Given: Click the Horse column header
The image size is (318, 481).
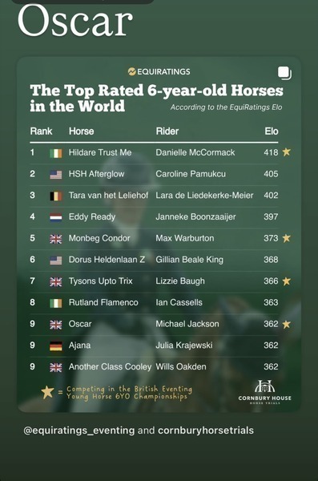Looking at the screenshot, I should pyautogui.click(x=81, y=131).
